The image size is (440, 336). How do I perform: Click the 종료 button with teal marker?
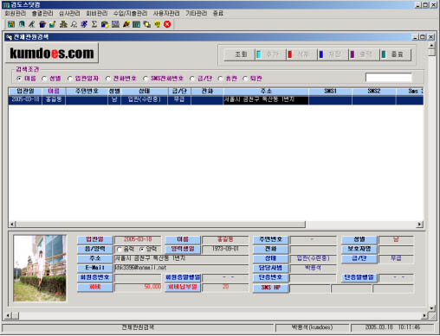click(x=396, y=54)
